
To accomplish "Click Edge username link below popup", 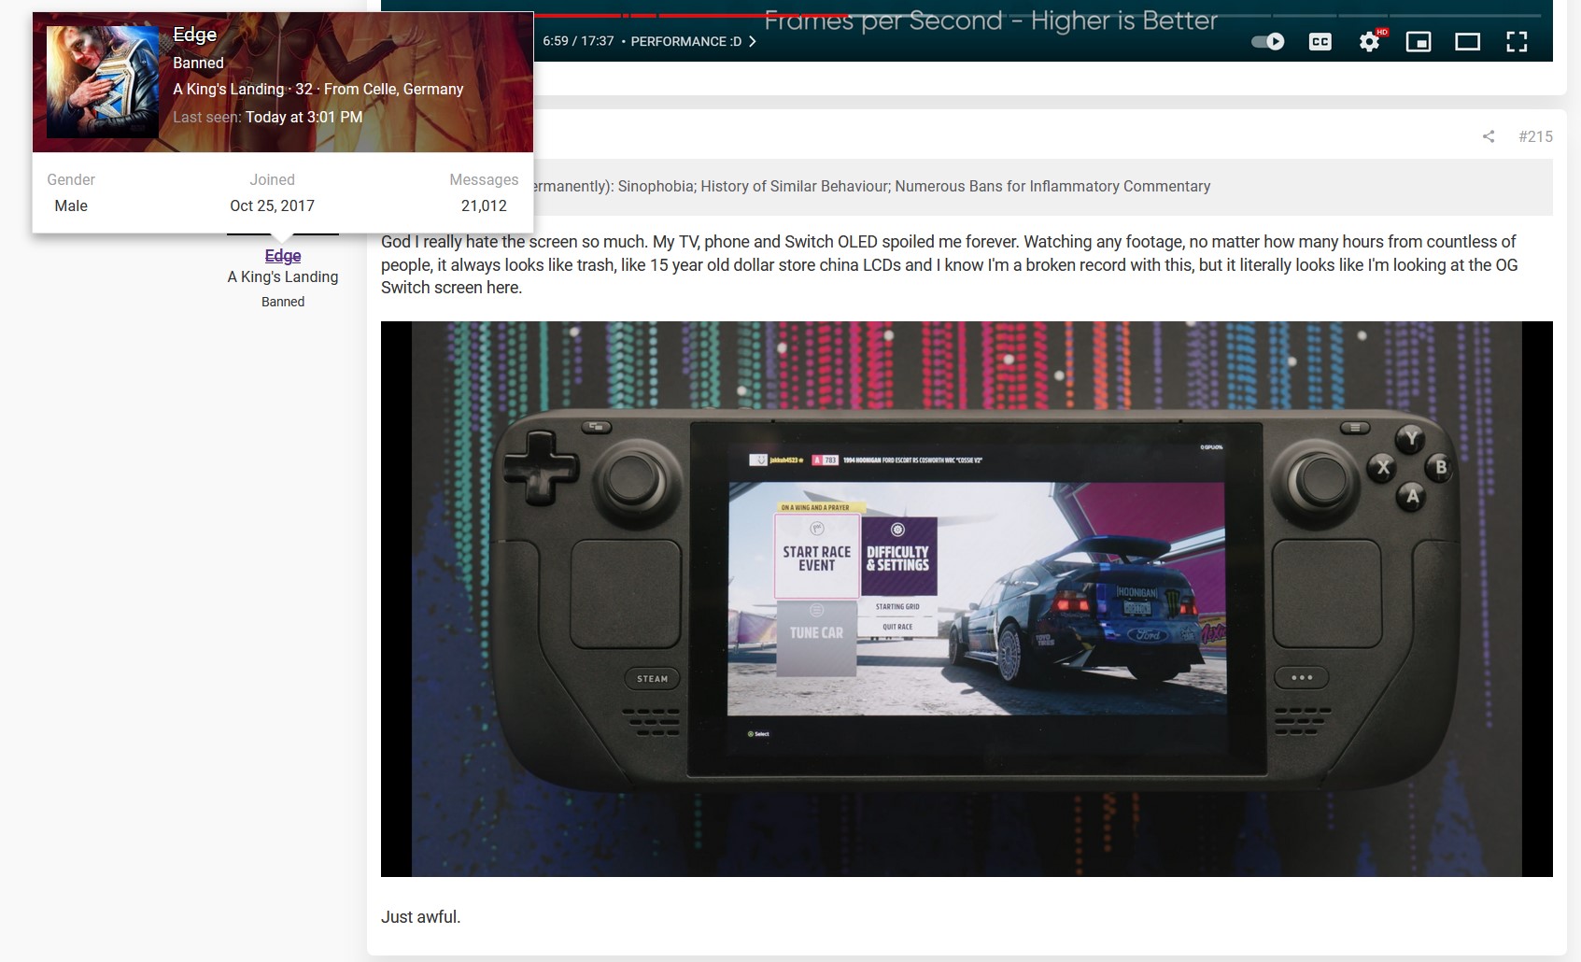I will 283,255.
